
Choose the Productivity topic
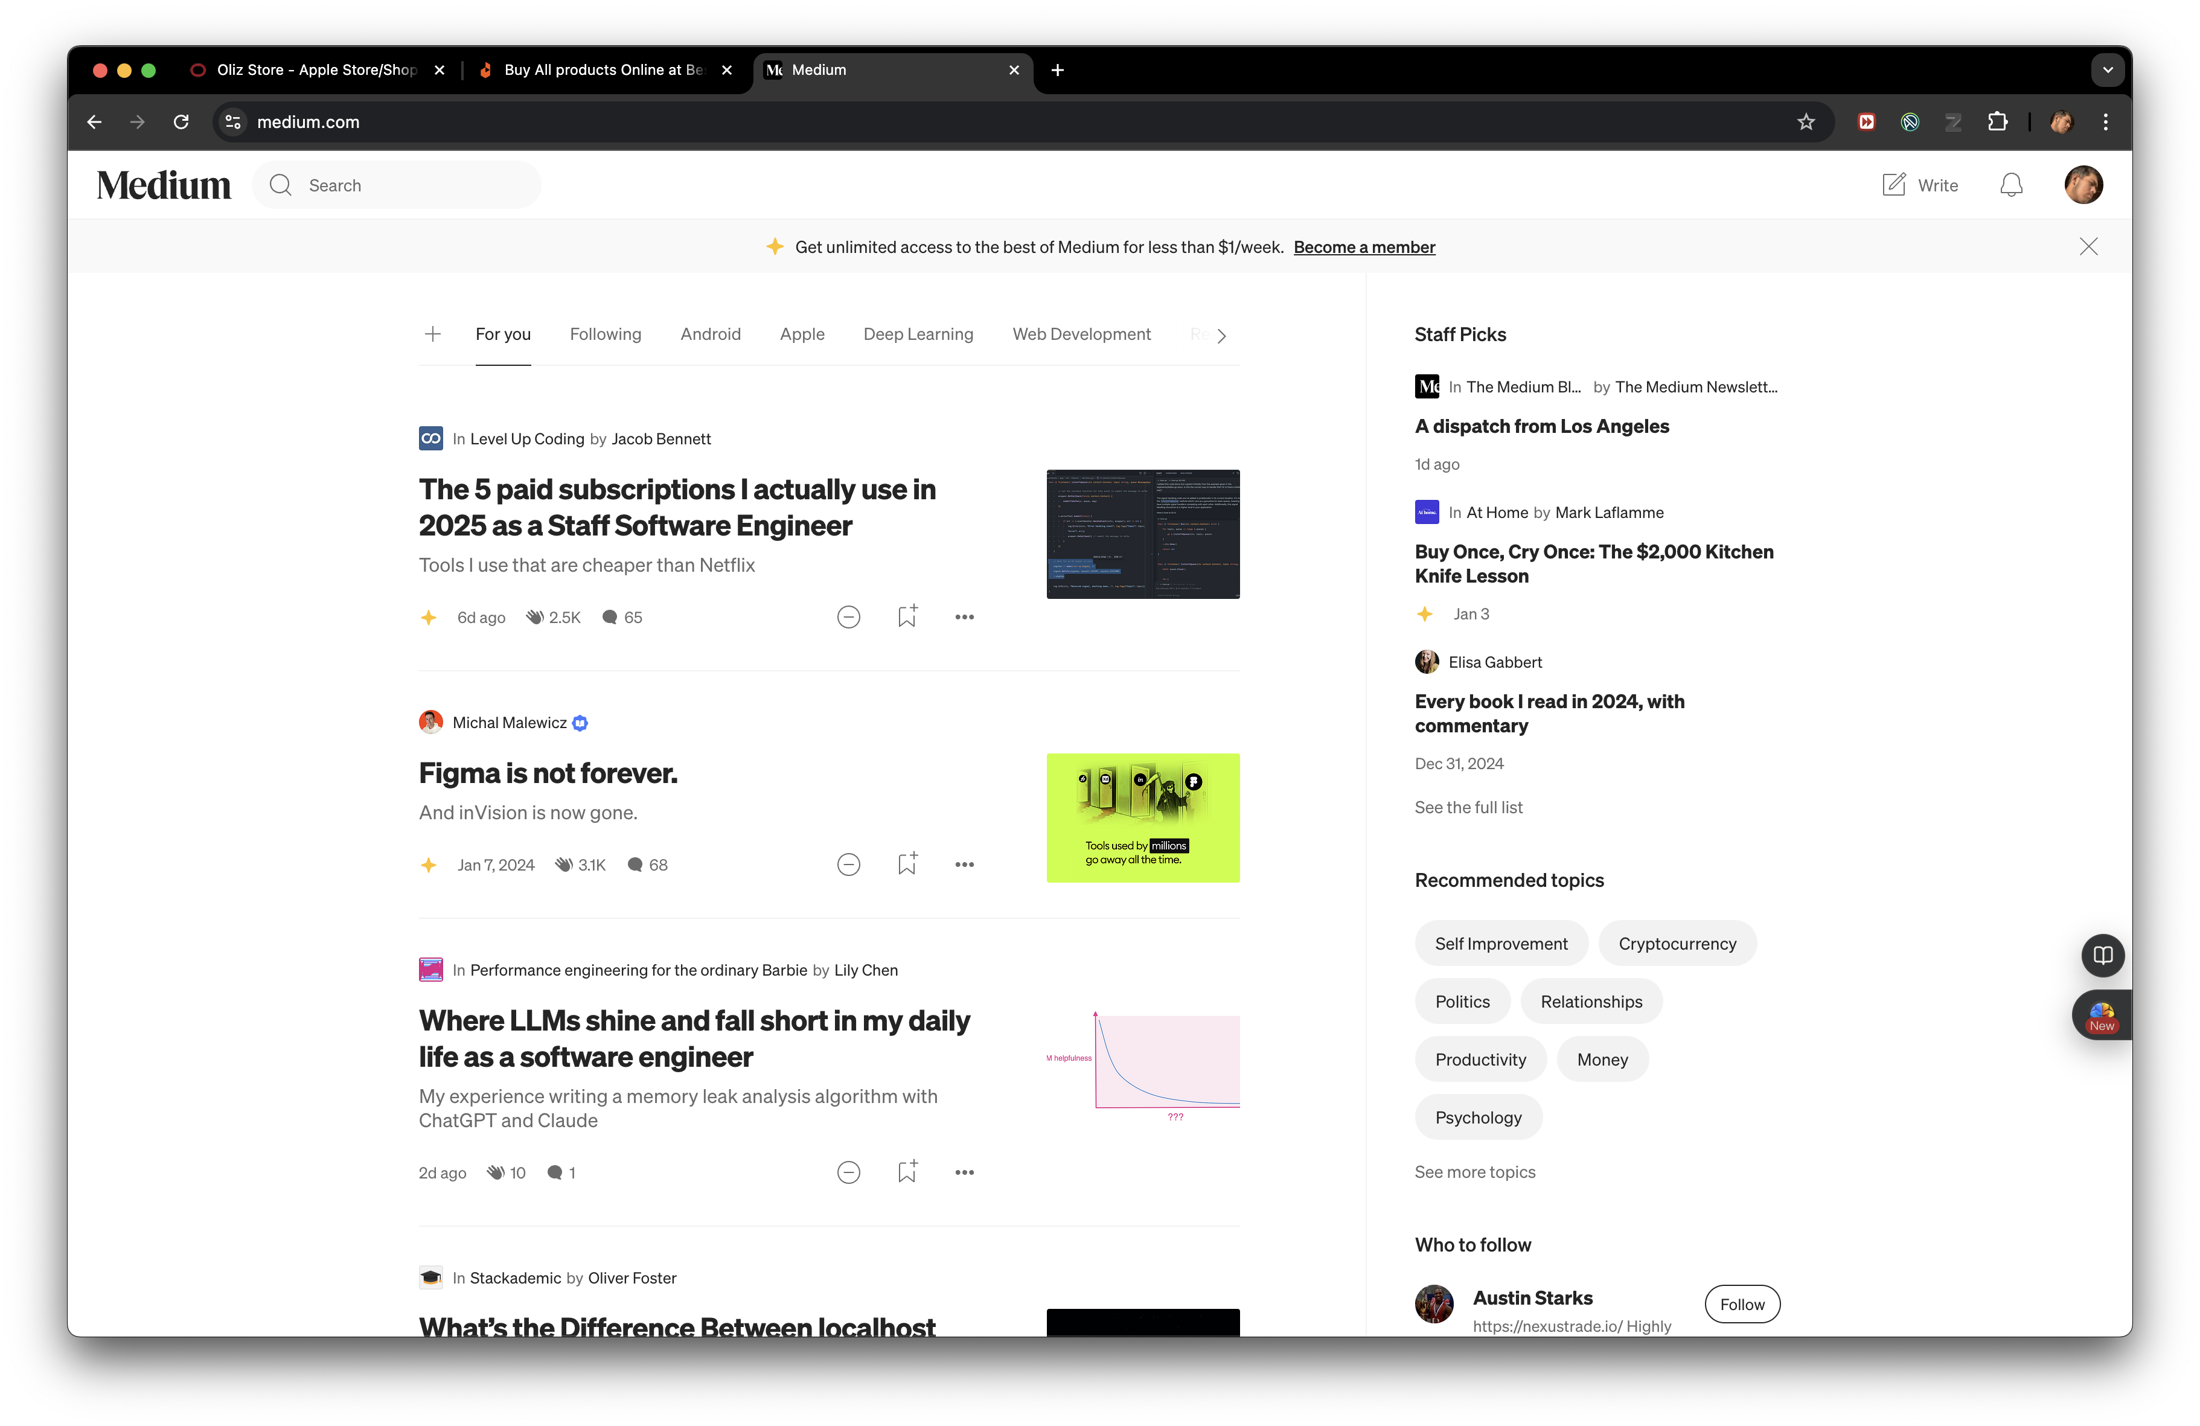tap(1481, 1060)
